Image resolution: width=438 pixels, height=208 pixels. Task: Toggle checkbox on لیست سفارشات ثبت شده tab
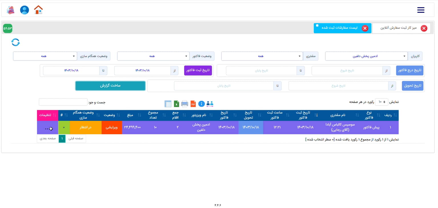click(x=317, y=26)
